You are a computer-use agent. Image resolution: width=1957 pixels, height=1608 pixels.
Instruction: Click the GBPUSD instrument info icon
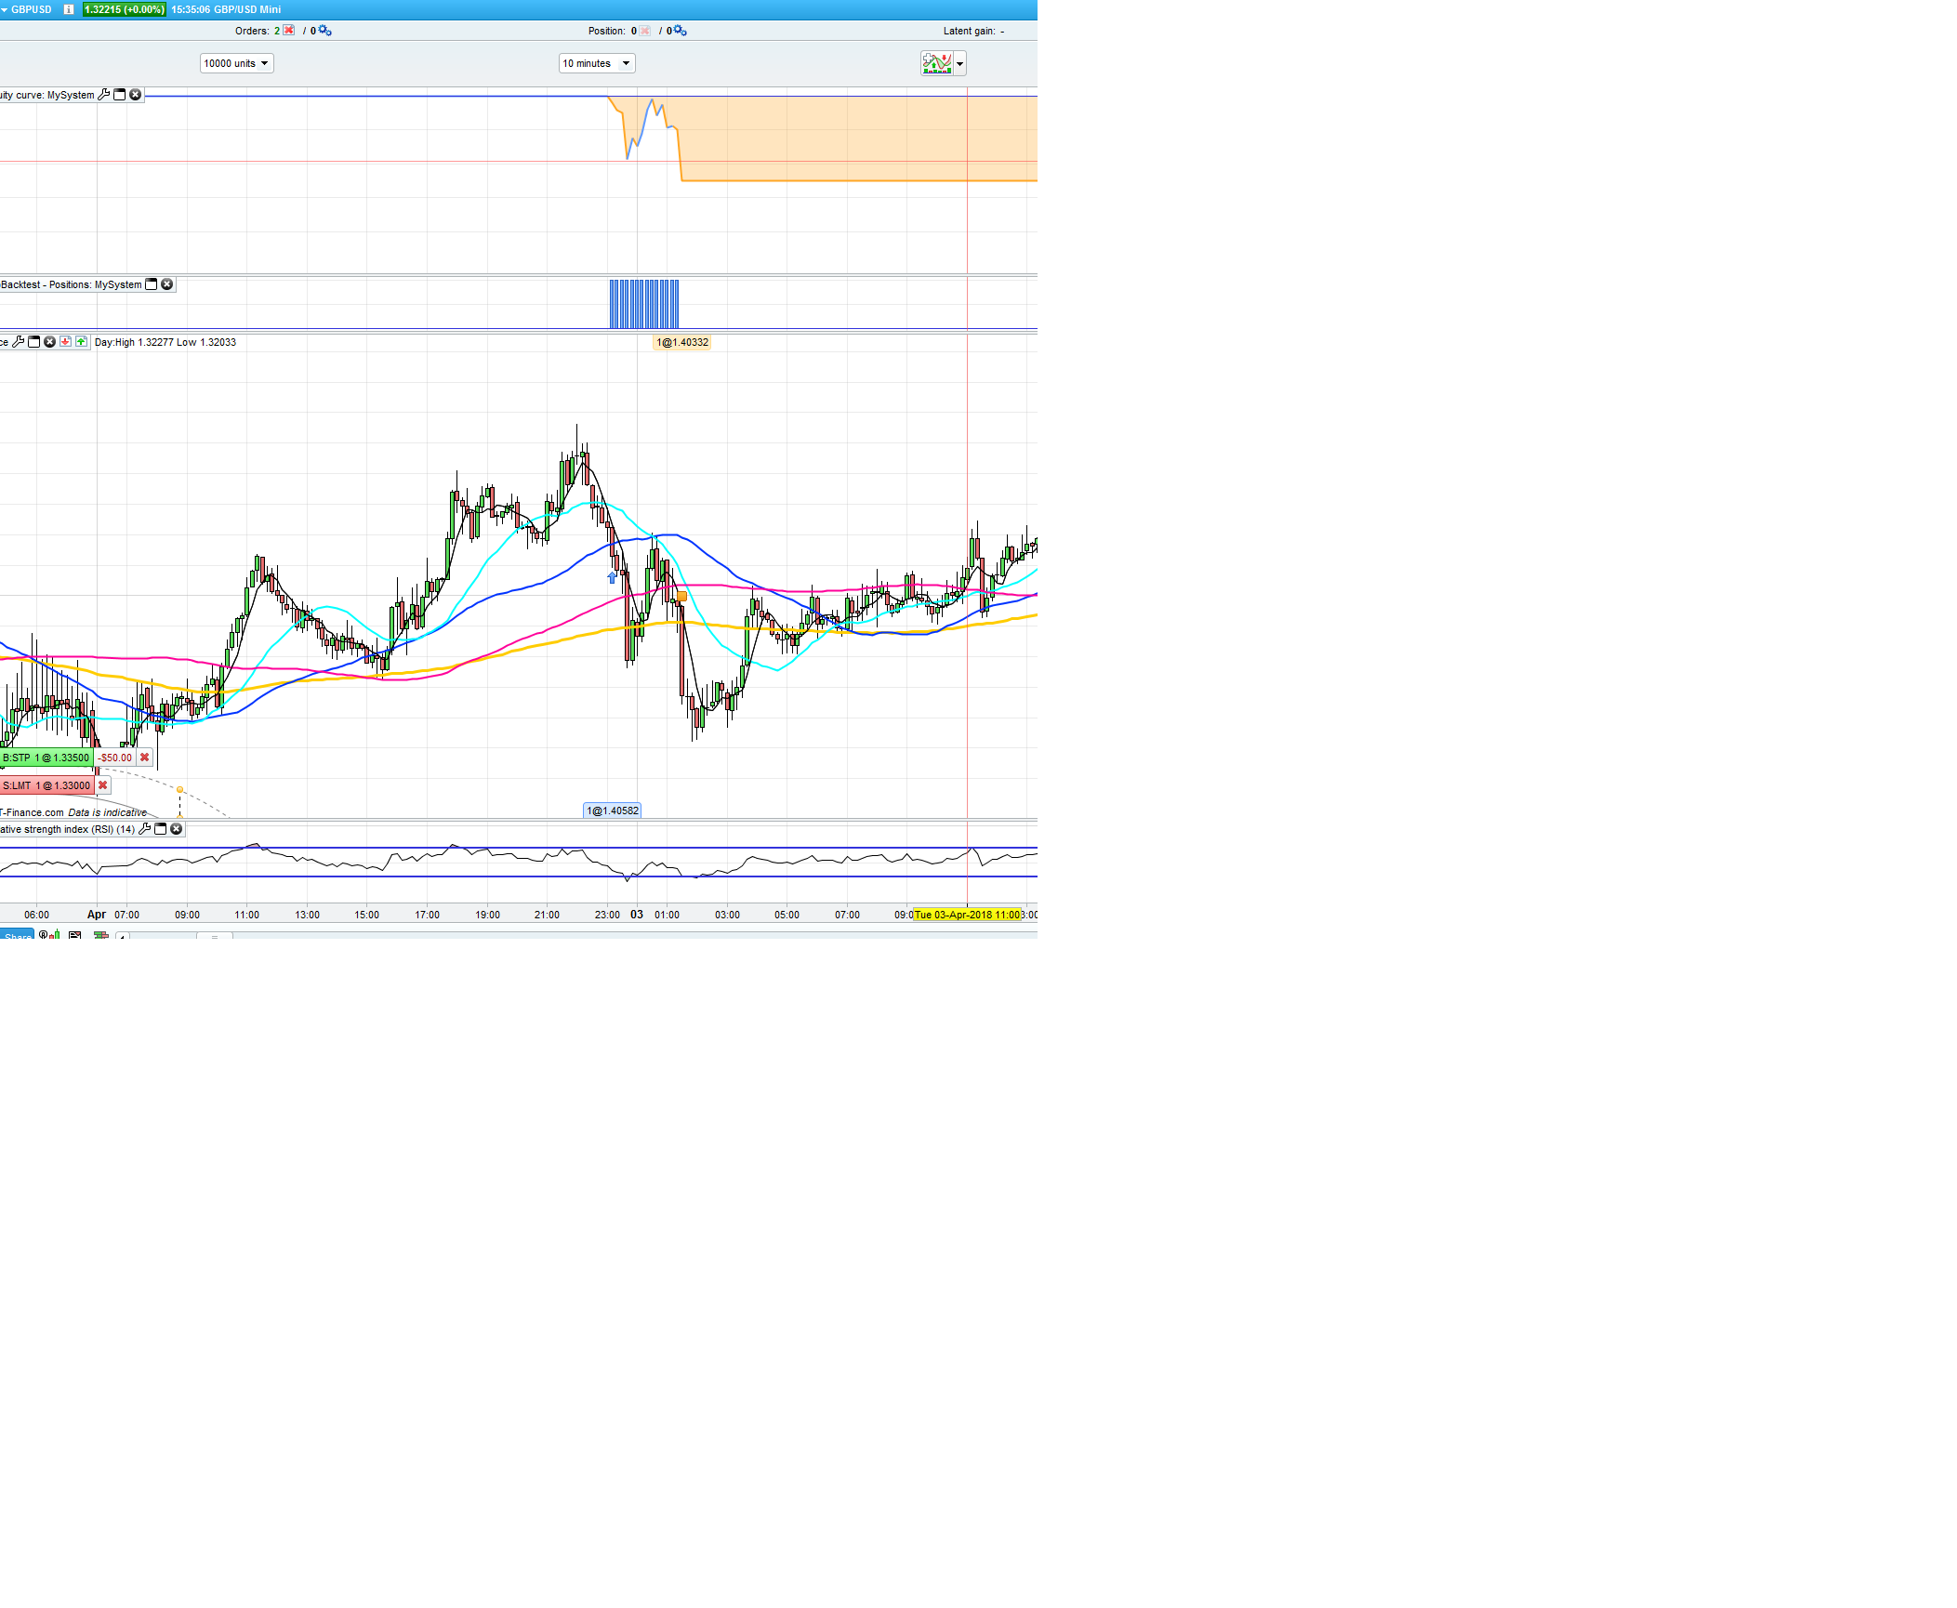click(x=68, y=9)
